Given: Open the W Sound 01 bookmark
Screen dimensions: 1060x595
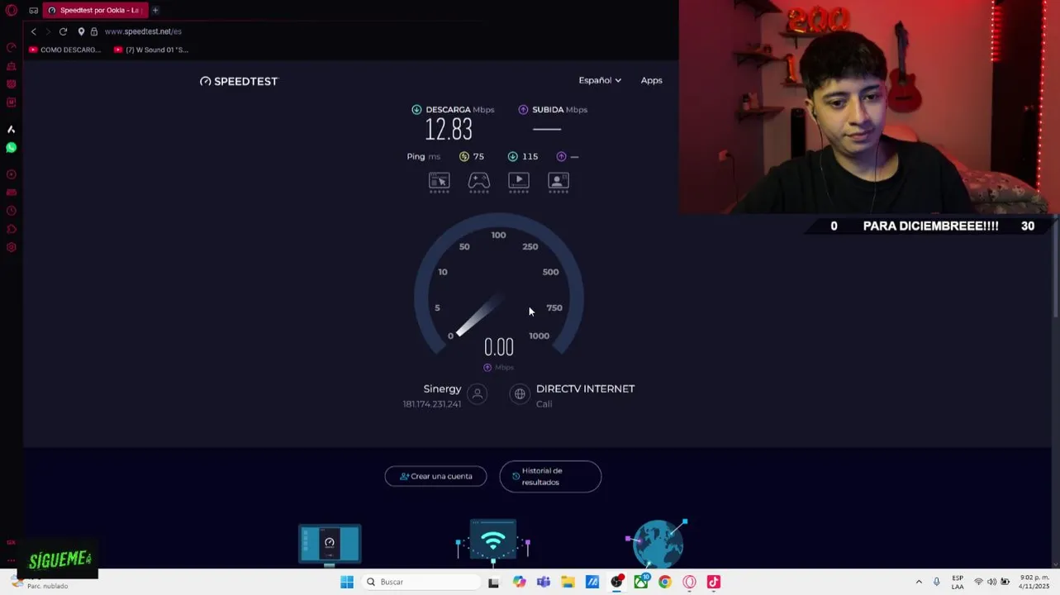Looking at the screenshot, I should pos(151,50).
